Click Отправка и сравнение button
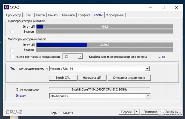This screenshot has height=119, width=185. tap(129, 78)
